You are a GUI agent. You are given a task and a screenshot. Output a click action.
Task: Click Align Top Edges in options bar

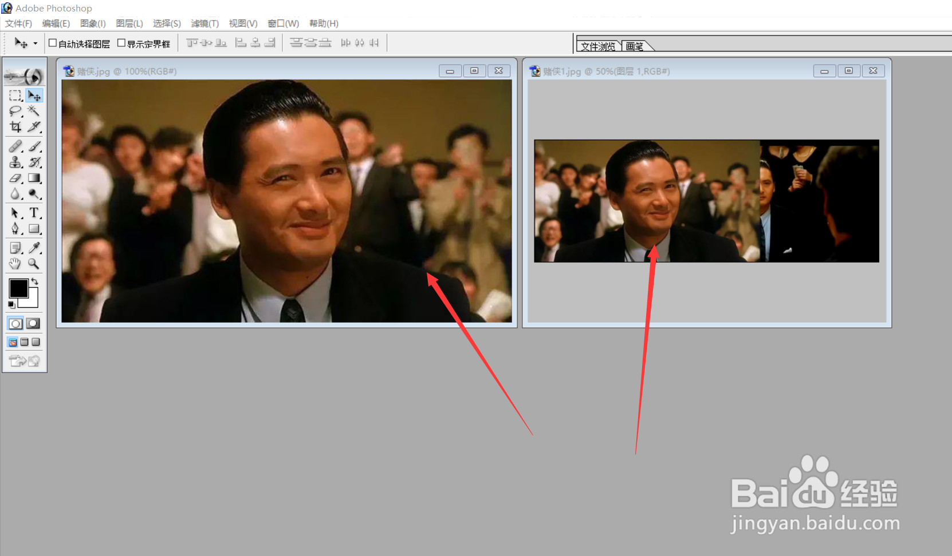coord(192,43)
